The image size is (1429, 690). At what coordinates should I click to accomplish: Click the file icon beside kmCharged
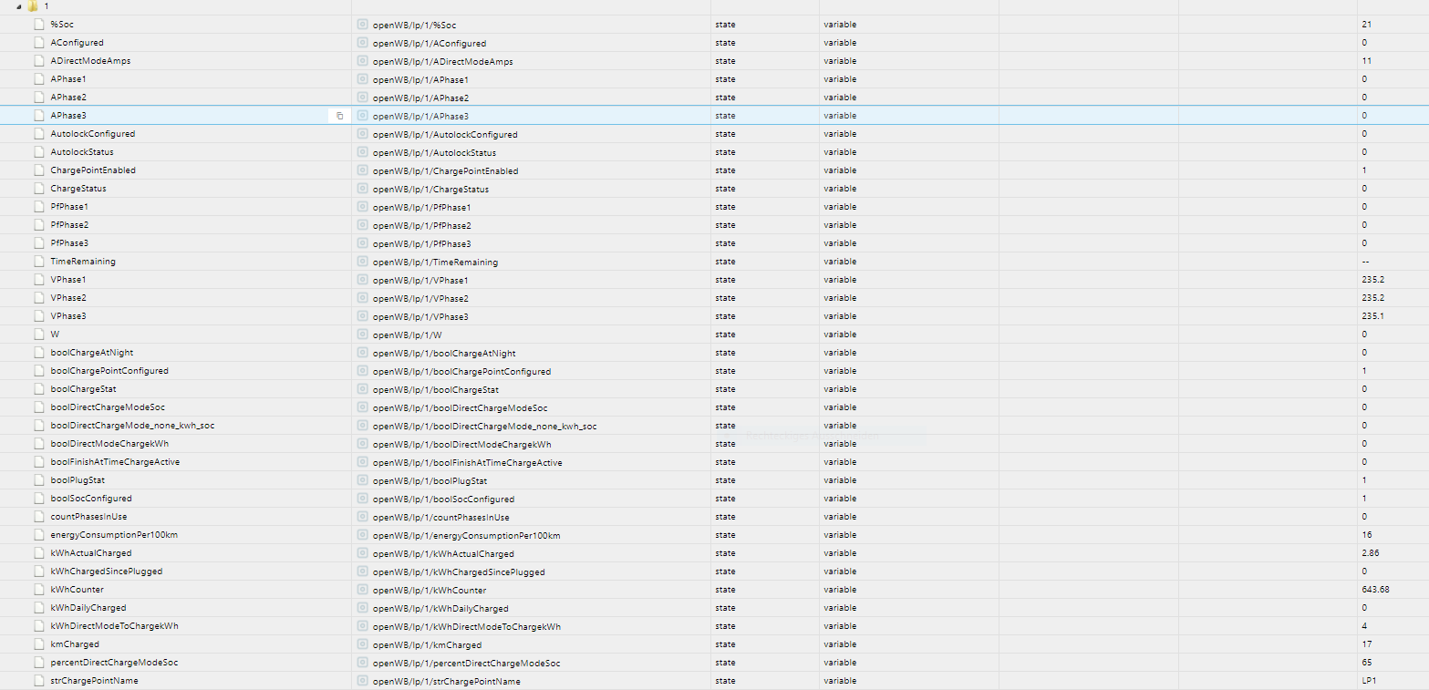39,644
